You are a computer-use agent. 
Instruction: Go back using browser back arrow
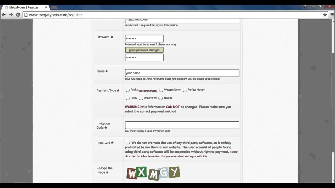tap(4, 15)
